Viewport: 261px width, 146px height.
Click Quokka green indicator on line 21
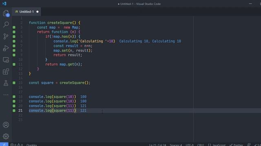(14, 111)
